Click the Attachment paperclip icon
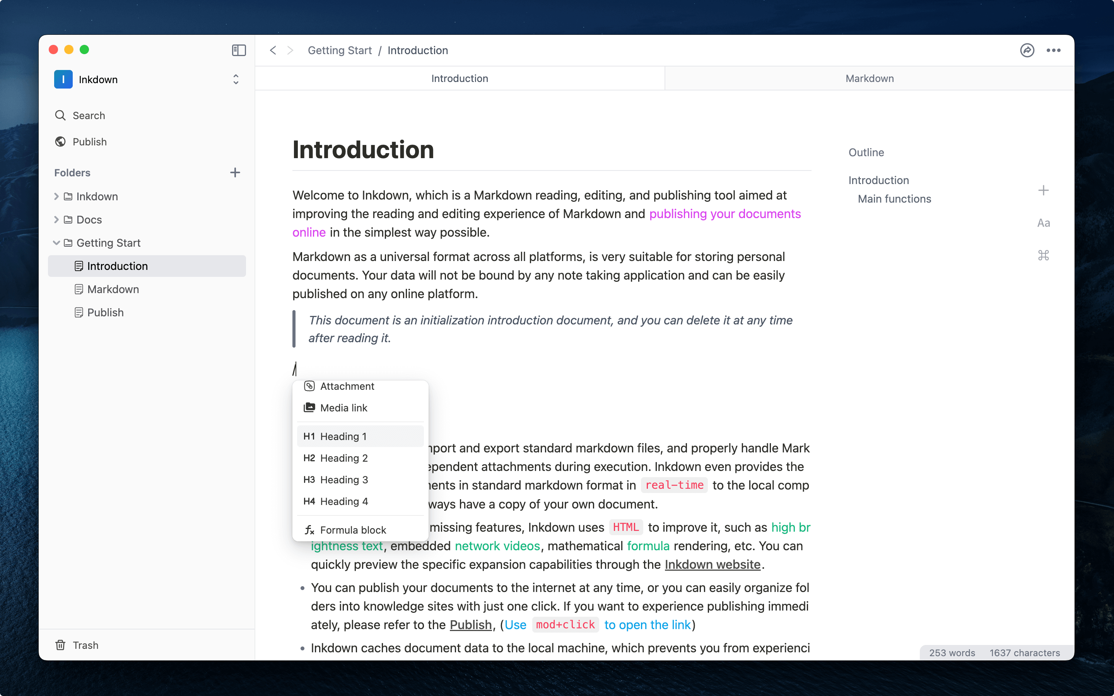This screenshot has width=1114, height=696. point(309,386)
